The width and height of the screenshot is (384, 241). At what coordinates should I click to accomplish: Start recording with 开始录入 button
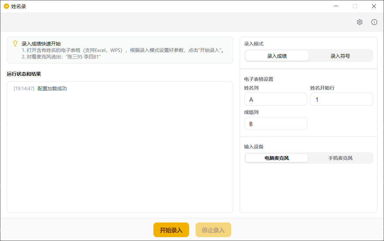coord(171,230)
